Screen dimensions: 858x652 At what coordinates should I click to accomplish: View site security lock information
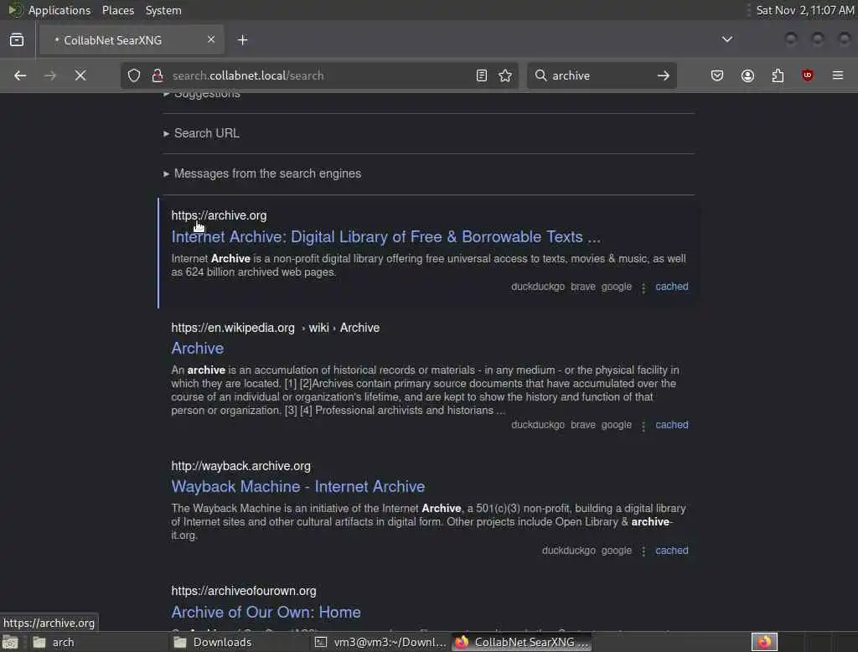158,75
